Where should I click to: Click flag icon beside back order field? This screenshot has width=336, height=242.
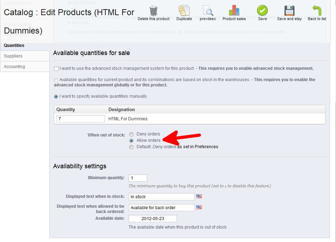199,207
